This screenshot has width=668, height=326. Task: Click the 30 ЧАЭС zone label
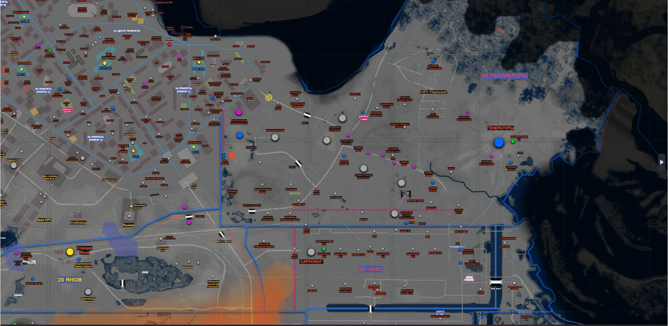coord(371,269)
